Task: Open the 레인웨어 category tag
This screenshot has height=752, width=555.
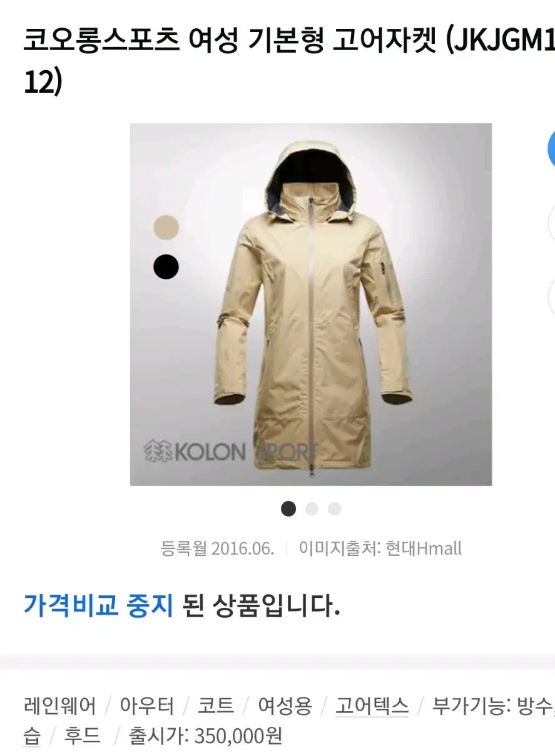Action: click(x=60, y=706)
